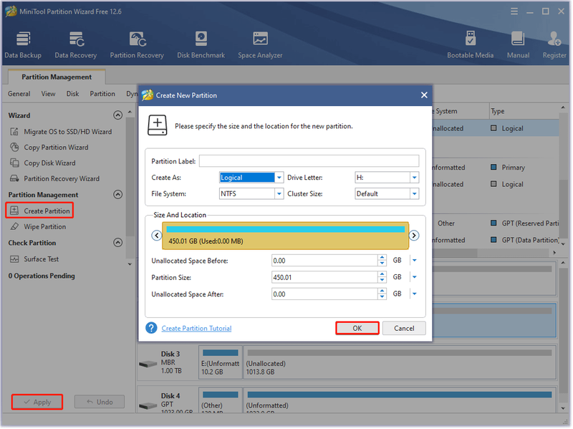Close the Create New Partition dialog

424,95
